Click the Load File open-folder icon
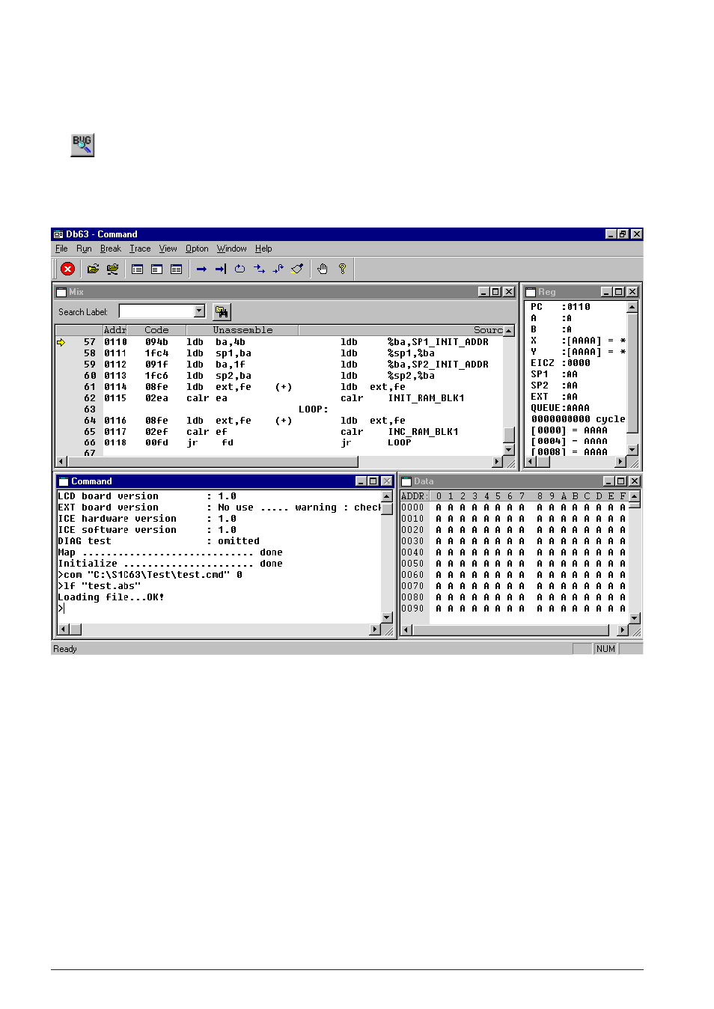 (x=93, y=269)
